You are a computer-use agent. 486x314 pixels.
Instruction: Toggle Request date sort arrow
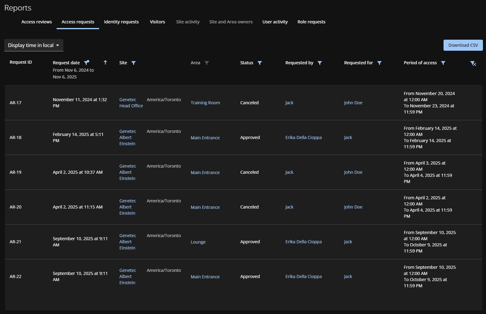click(105, 63)
